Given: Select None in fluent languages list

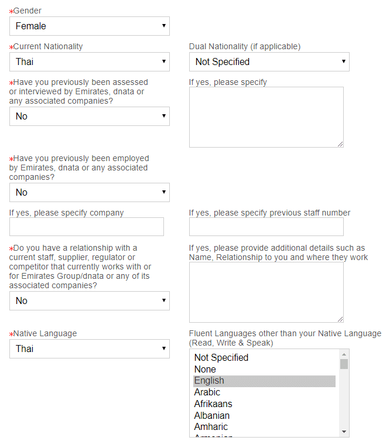Looking at the screenshot, I should coord(264,369).
